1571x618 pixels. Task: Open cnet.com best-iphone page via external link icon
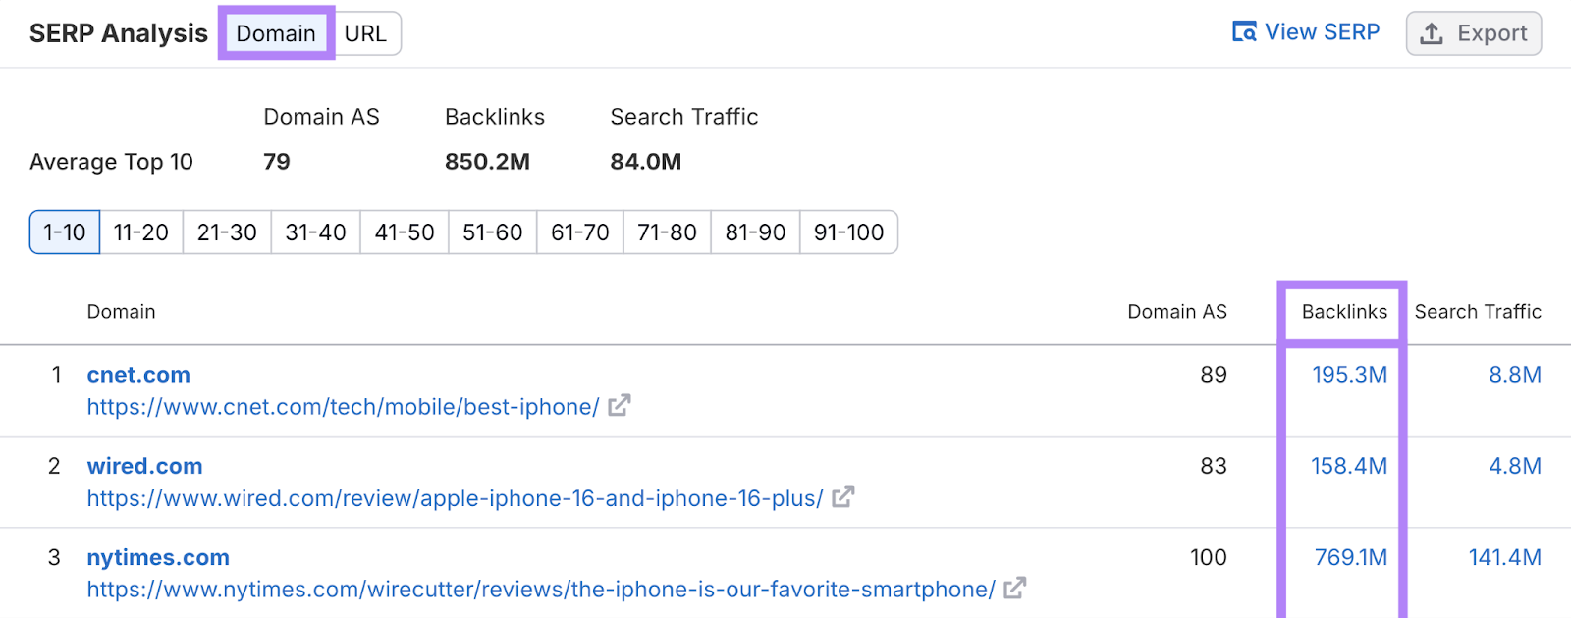pos(622,406)
